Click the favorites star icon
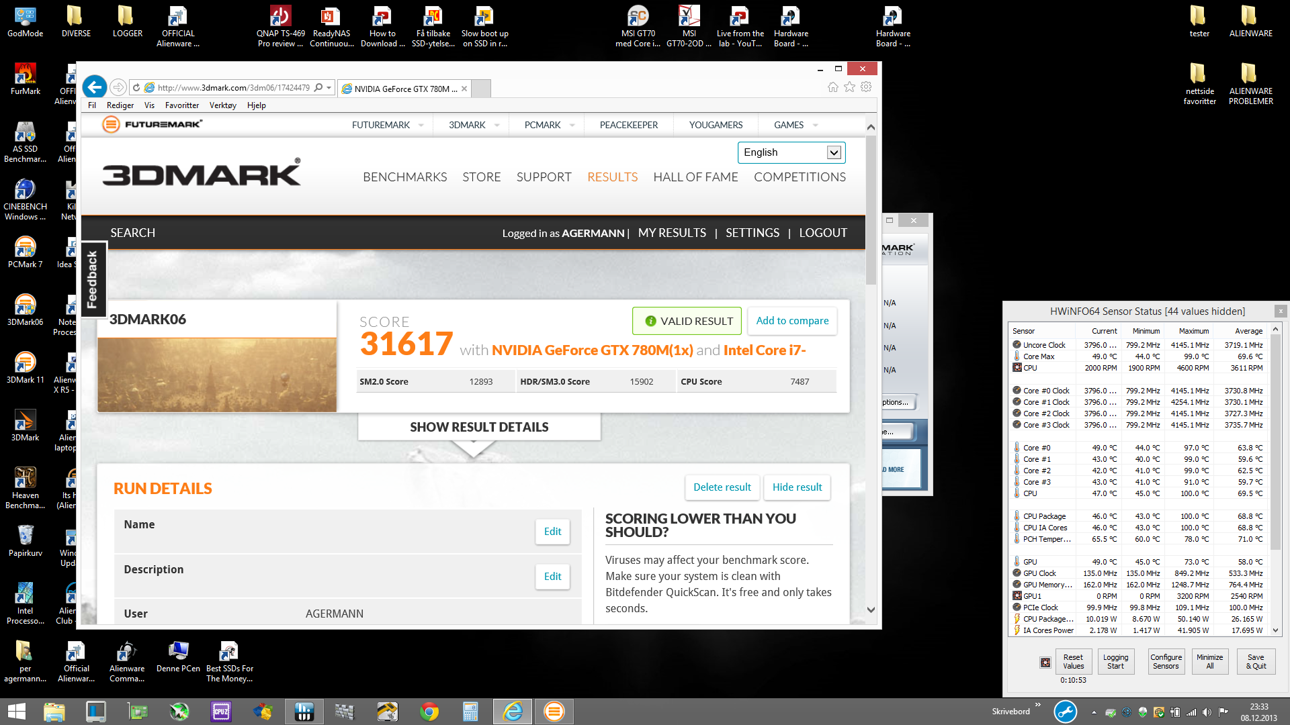The height and width of the screenshot is (725, 1290). (x=850, y=87)
